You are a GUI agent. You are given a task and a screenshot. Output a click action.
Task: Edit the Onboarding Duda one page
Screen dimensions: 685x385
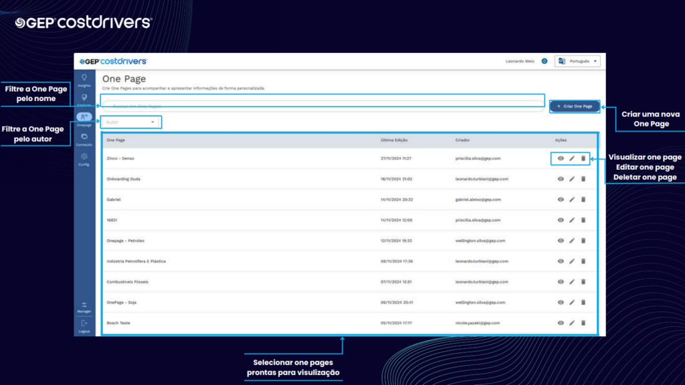point(572,179)
